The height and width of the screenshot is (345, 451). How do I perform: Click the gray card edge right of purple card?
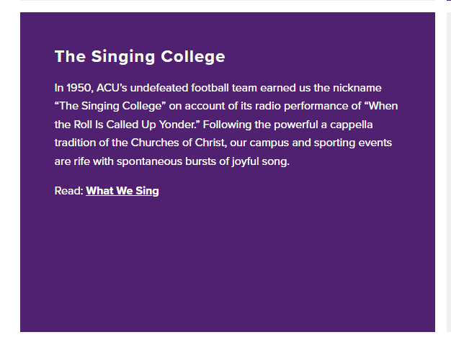[449, 173]
